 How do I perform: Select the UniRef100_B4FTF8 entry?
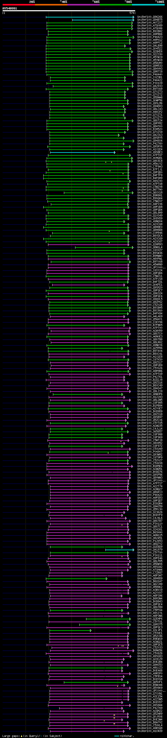coord(150,176)
